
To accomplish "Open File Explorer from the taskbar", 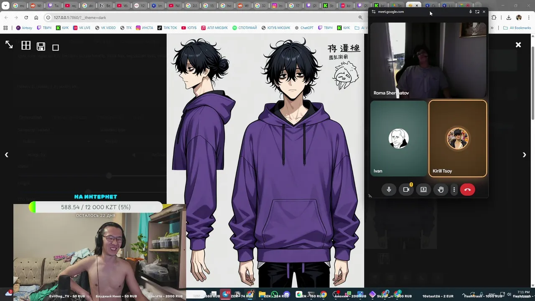I will pos(262,294).
